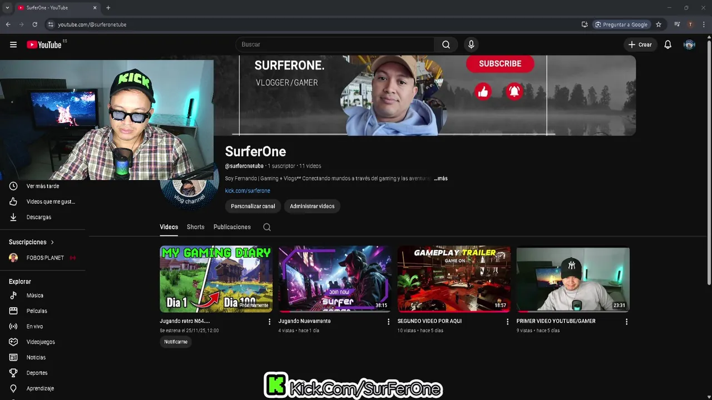Open Aprendizaje in Explorar
Viewport: 712px width, 400px height.
(43, 389)
